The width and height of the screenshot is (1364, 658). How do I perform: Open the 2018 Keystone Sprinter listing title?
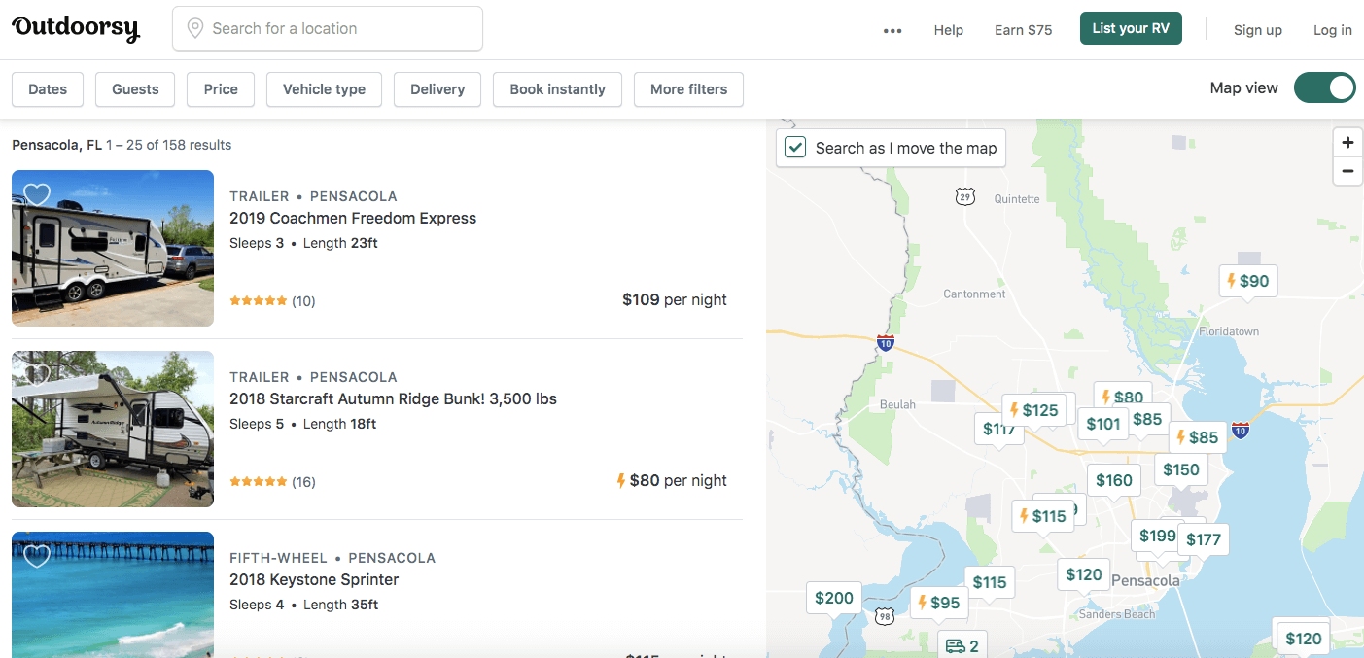314,579
